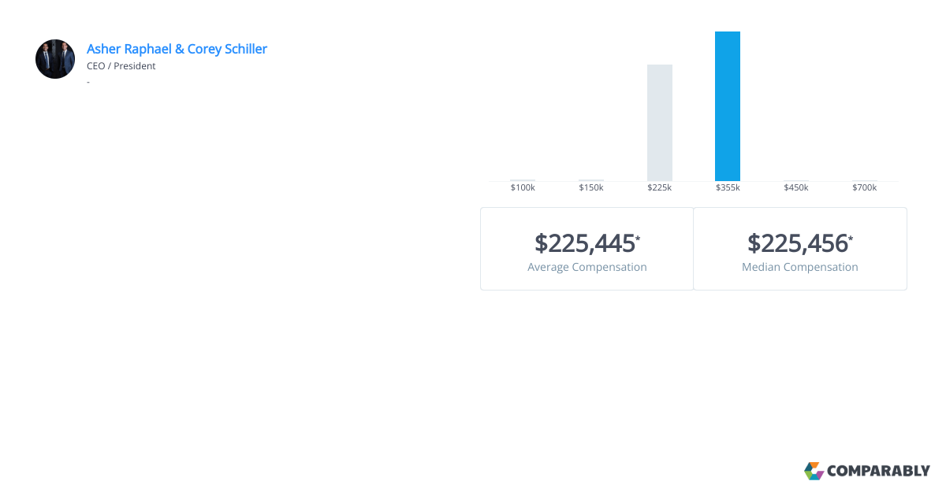The width and height of the screenshot is (946, 496).
Task: Click the $150k axis label
Action: pyautogui.click(x=591, y=187)
